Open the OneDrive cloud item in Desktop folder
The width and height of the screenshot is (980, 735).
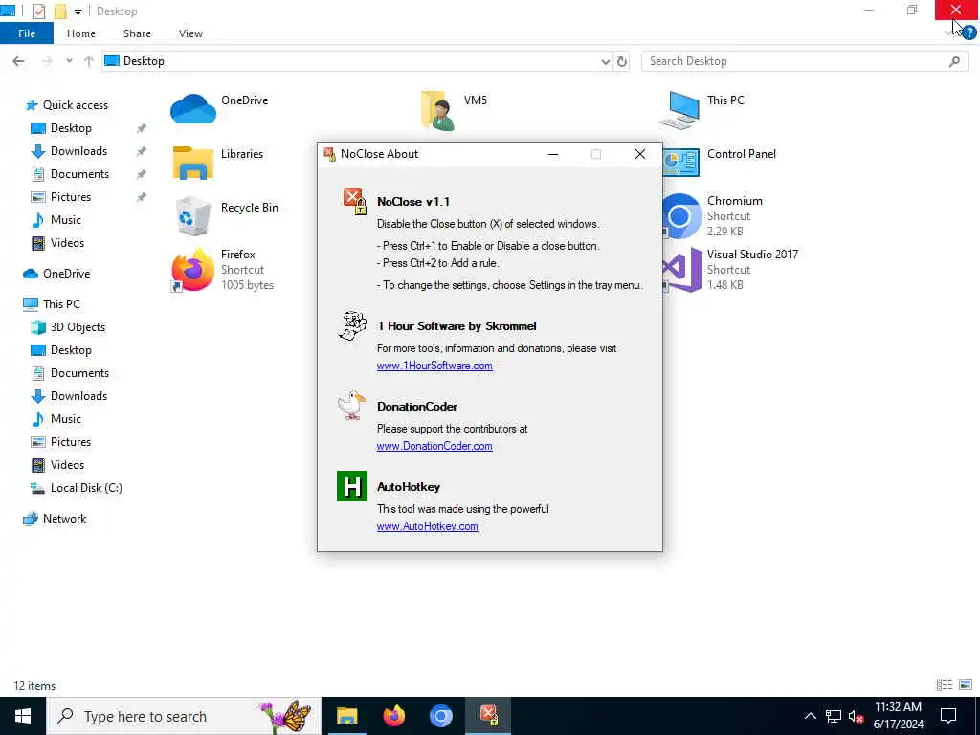click(193, 109)
